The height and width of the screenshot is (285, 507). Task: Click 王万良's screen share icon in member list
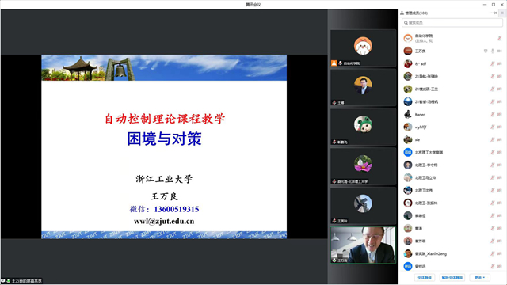point(486,51)
